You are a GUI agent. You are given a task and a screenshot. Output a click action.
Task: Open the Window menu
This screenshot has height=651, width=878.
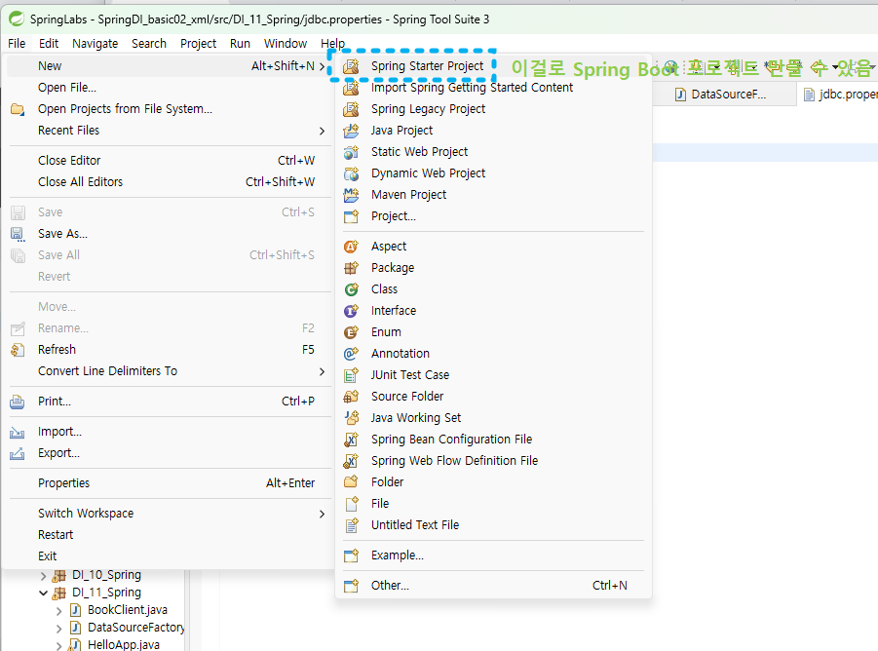tap(286, 44)
